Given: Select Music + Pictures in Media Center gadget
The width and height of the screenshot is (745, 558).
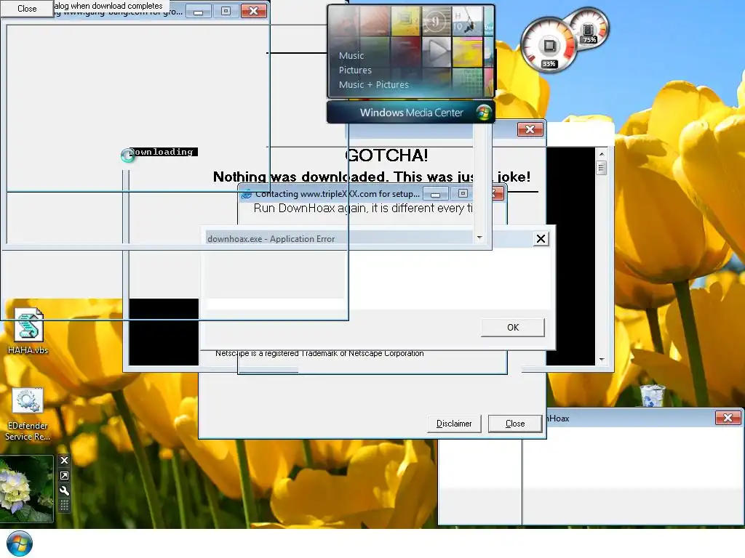Looking at the screenshot, I should (373, 84).
